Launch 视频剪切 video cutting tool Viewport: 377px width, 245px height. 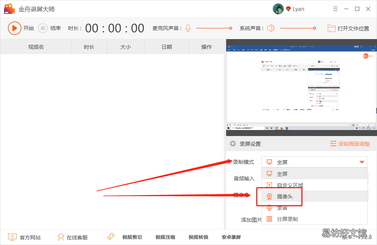(132, 237)
